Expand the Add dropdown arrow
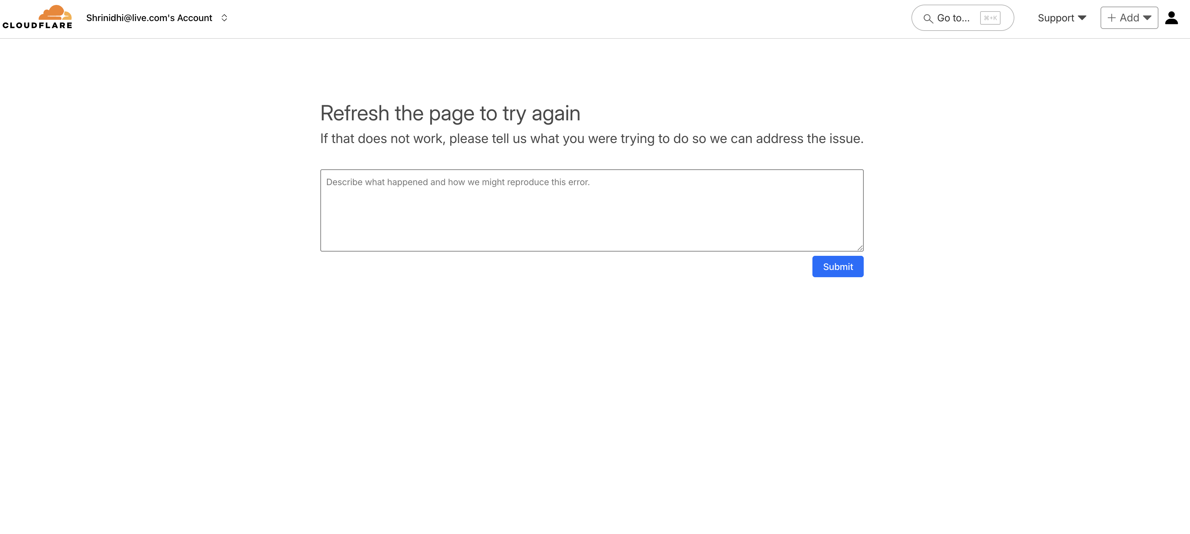 point(1147,18)
